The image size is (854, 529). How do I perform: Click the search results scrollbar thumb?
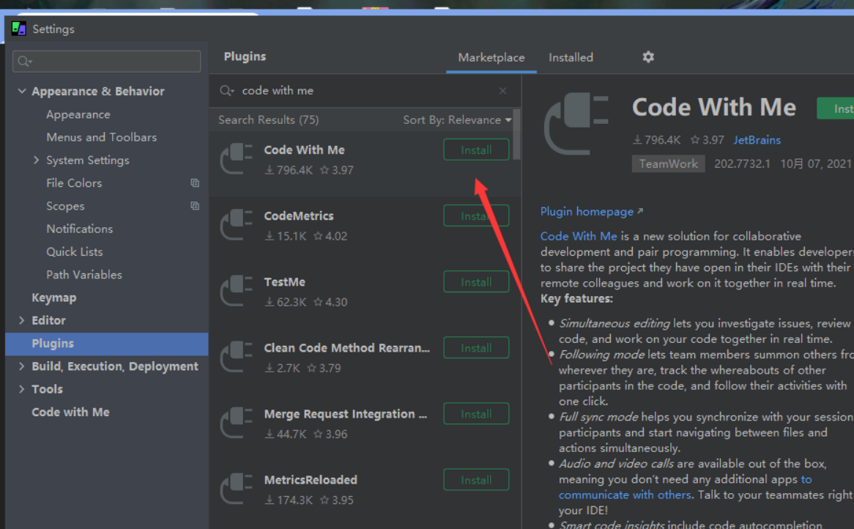click(516, 134)
